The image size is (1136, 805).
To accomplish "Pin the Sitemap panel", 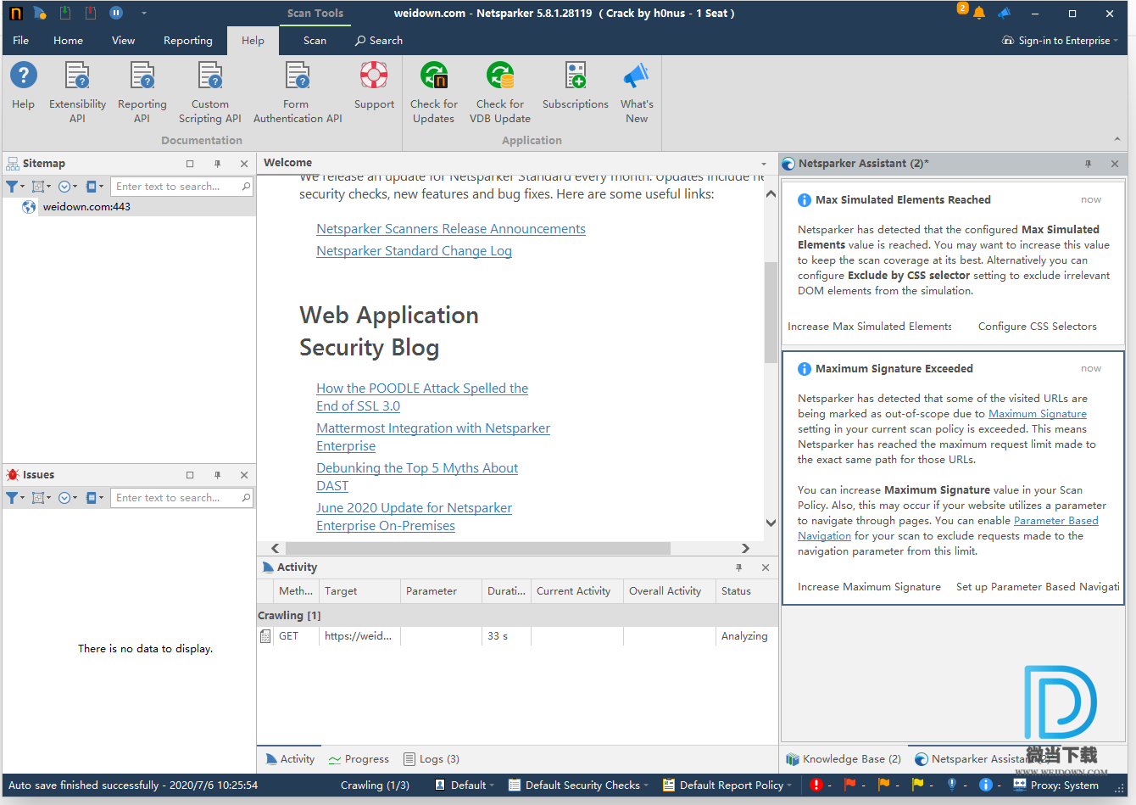I will pyautogui.click(x=217, y=164).
